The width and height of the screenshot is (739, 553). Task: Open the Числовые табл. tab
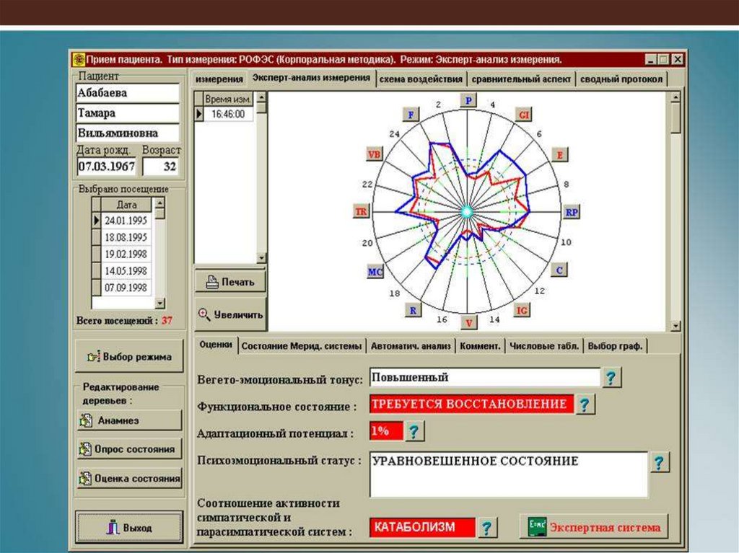coord(544,346)
